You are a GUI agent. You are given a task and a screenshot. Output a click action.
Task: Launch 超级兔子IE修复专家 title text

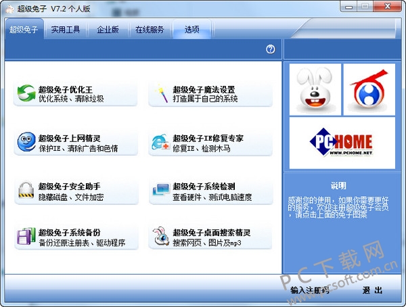tap(208, 138)
